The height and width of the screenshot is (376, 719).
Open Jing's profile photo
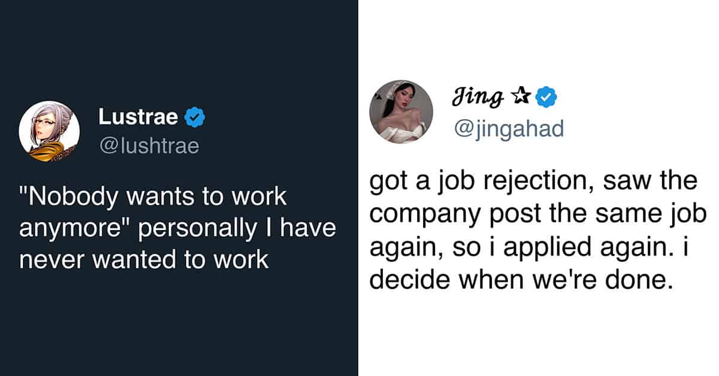(401, 112)
